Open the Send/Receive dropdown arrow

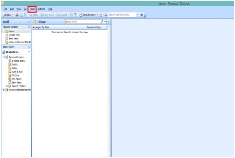pyautogui.click(x=98, y=15)
